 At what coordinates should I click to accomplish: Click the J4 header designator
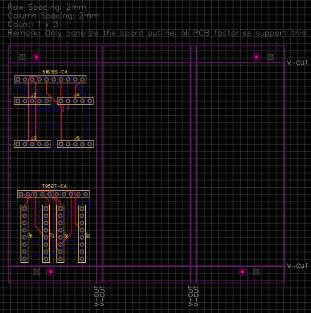[76, 95]
